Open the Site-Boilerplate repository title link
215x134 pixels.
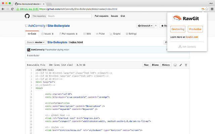pos(58,26)
